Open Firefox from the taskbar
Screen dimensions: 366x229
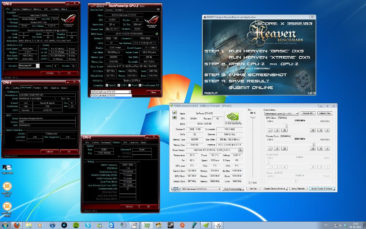click(17, 225)
